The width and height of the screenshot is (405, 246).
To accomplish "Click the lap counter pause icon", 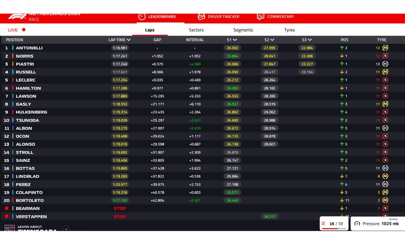I will click(323, 223).
